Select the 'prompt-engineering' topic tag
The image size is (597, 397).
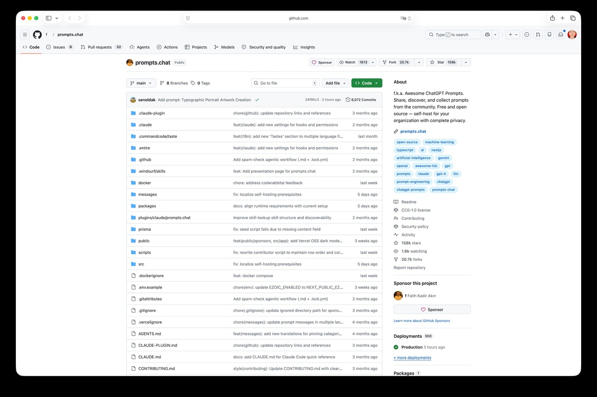click(x=413, y=182)
